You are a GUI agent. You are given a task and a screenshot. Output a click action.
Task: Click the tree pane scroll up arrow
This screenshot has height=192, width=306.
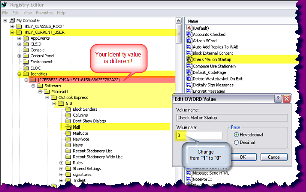pyautogui.click(x=179, y=21)
